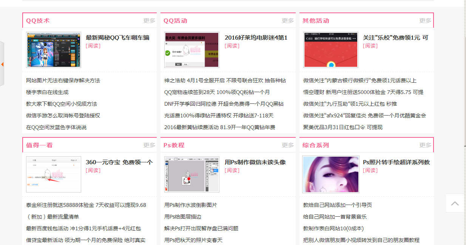Click [阅读] under the 乐校 headline
This screenshot has width=466, height=245.
click(x=370, y=46)
